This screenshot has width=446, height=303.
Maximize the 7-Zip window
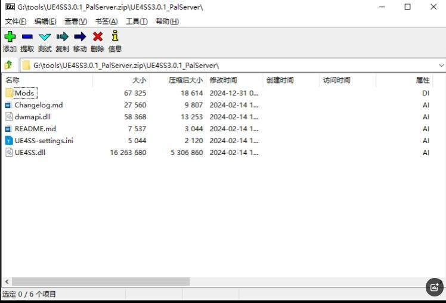click(x=407, y=7)
